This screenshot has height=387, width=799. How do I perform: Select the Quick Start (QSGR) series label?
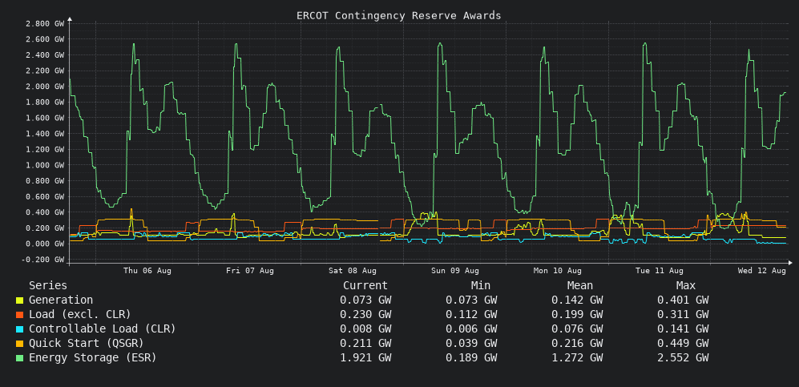(x=87, y=343)
